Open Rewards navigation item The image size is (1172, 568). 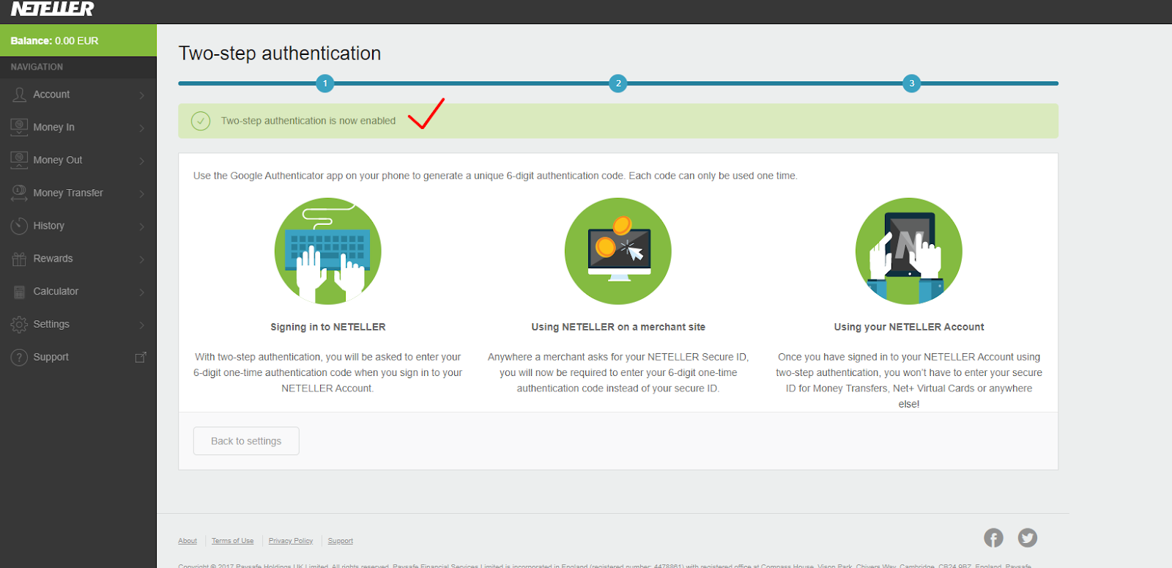click(78, 259)
